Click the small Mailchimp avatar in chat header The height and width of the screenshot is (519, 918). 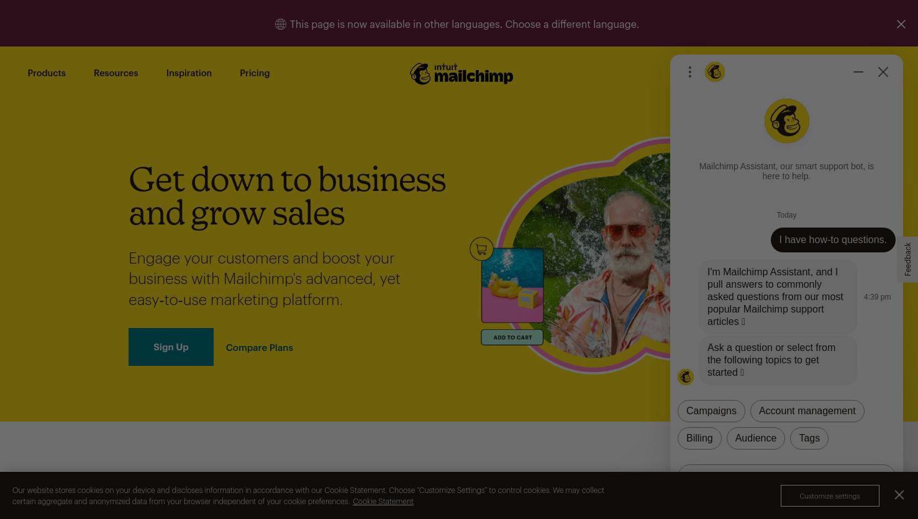pyautogui.click(x=715, y=72)
